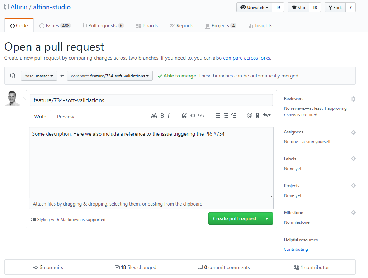Go to the Issues tab
Viewport: 368px width, 278px height.
[55, 26]
